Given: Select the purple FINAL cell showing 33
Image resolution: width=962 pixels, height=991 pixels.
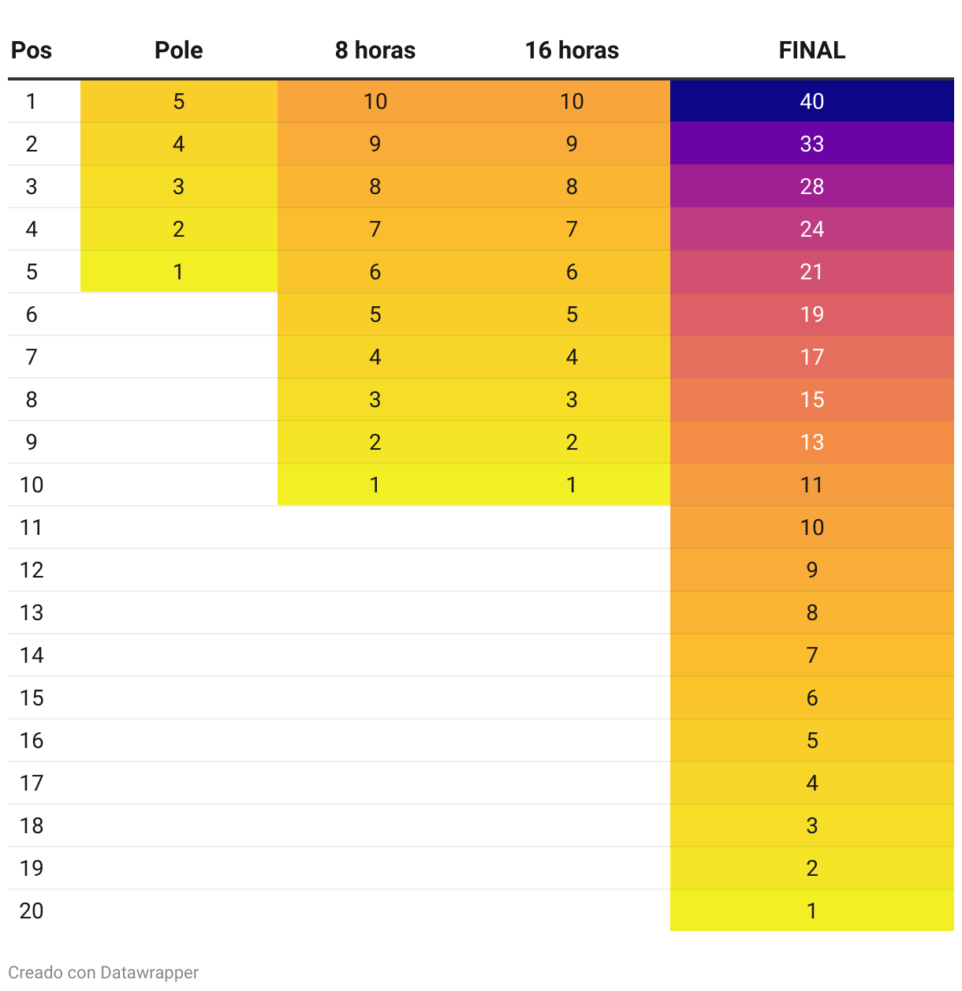Looking at the screenshot, I should tap(811, 144).
